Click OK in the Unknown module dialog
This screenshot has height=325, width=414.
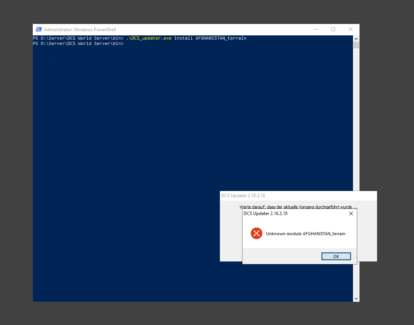point(336,256)
